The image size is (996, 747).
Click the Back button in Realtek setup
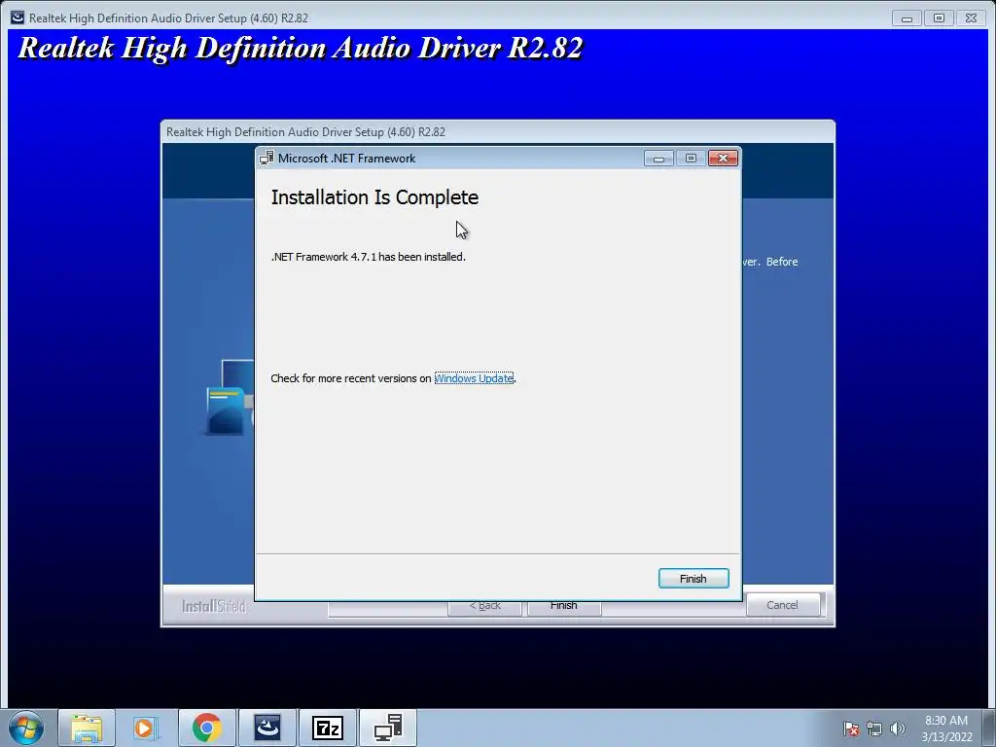484,607
